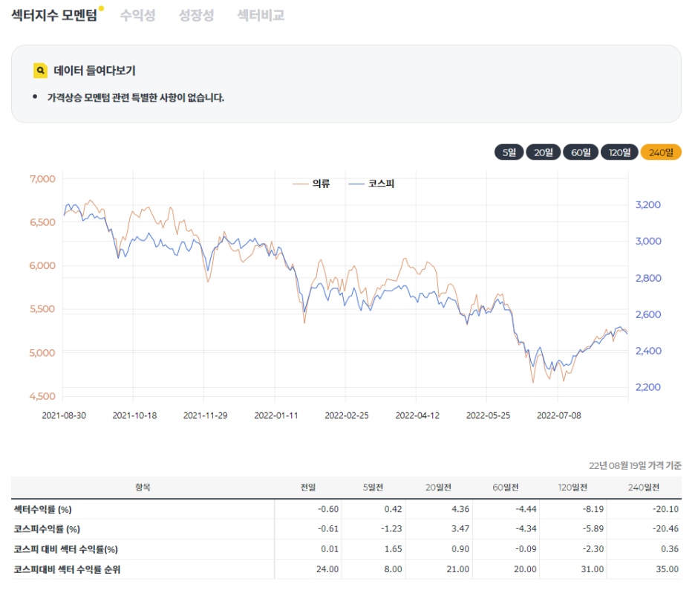Click the 120일전 column header
This screenshot has height=596, width=695.
point(572,488)
